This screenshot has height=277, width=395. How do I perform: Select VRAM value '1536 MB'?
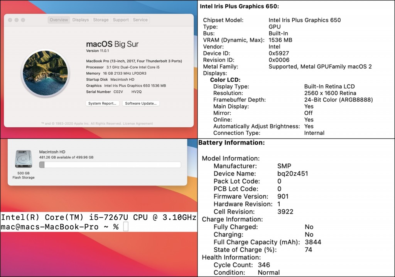click(280, 40)
